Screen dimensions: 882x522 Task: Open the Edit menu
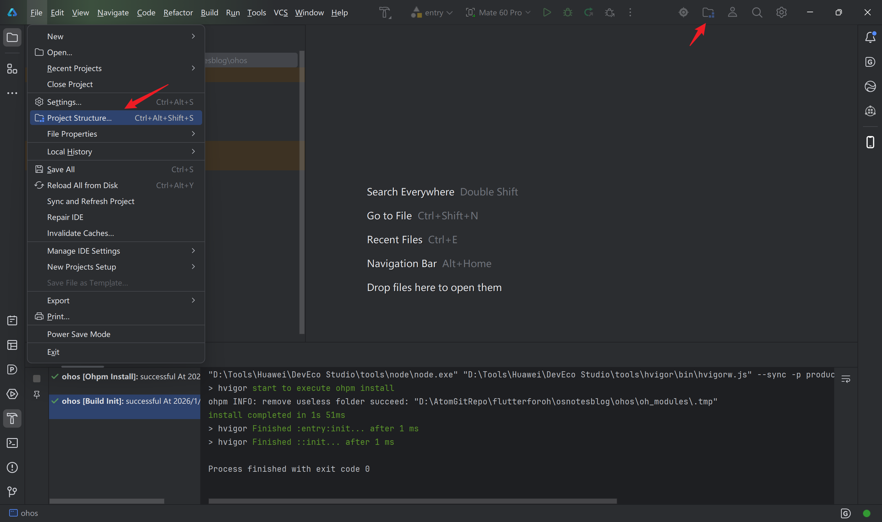[57, 13]
